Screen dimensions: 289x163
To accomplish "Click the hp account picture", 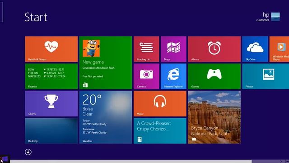I will (x=275, y=17).
